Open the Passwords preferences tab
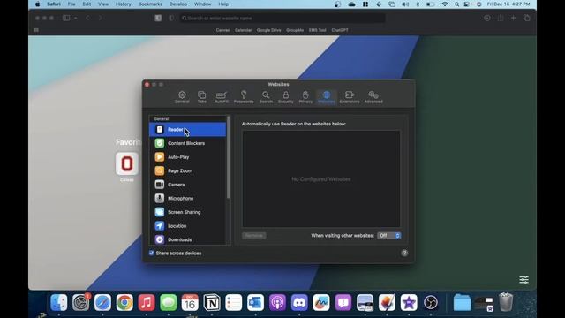The image size is (565, 318). [x=244, y=97]
